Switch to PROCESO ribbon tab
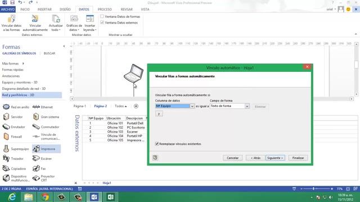The image size is (360, 202). (105, 10)
